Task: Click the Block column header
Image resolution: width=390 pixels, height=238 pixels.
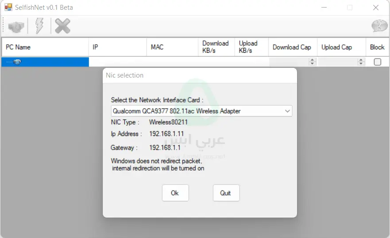Action: click(x=377, y=47)
